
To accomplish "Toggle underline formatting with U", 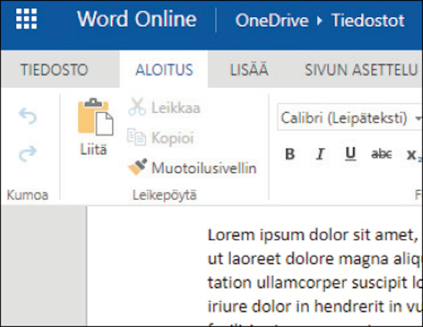I will point(351,154).
